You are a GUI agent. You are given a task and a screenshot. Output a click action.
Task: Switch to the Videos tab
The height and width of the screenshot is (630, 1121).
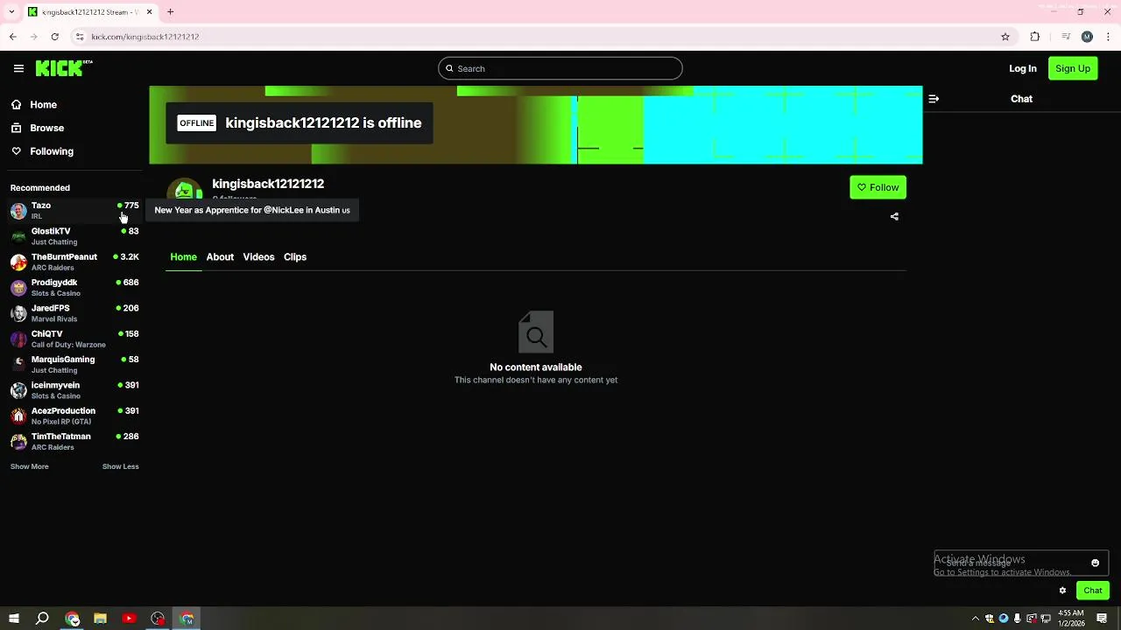click(258, 257)
